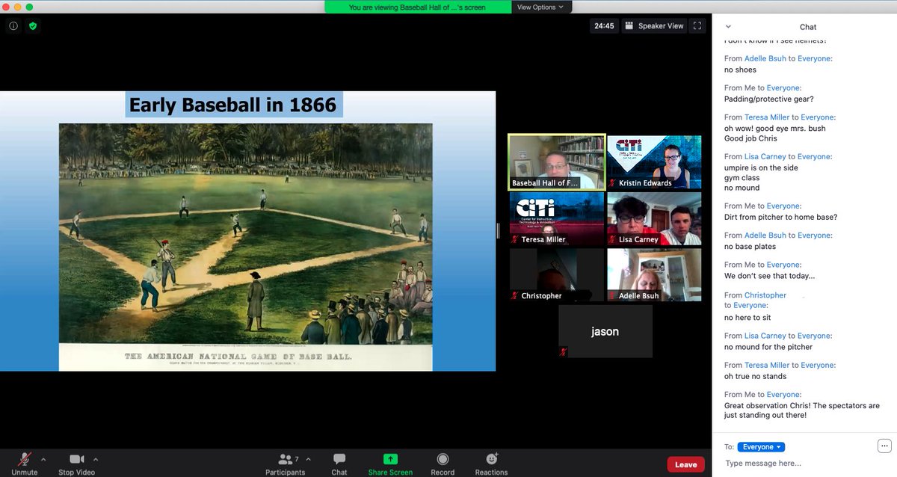Open the Reactions menu

[491, 464]
